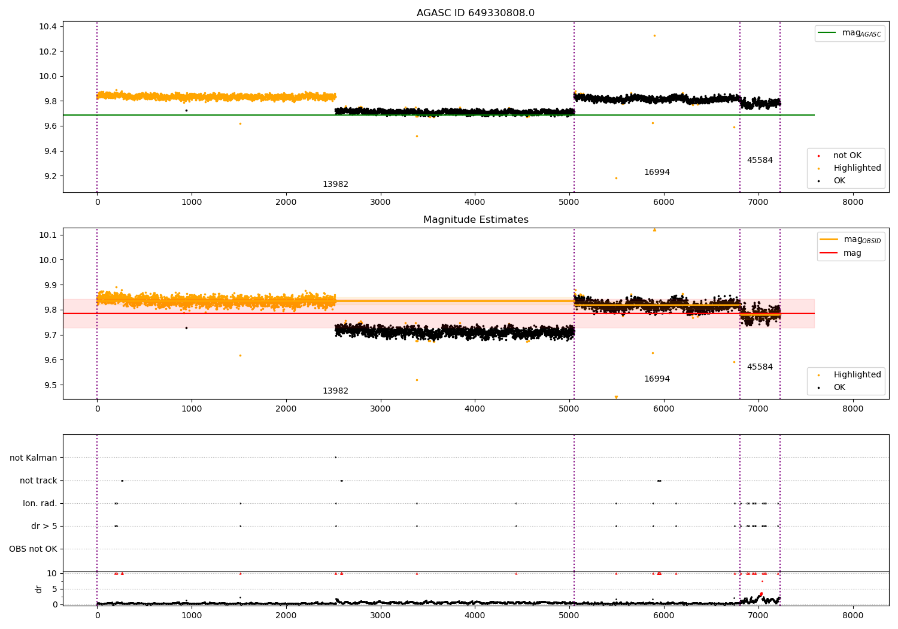Click the orange outlier point near 10.3 in top plot
898x629 pixels.
(654, 35)
